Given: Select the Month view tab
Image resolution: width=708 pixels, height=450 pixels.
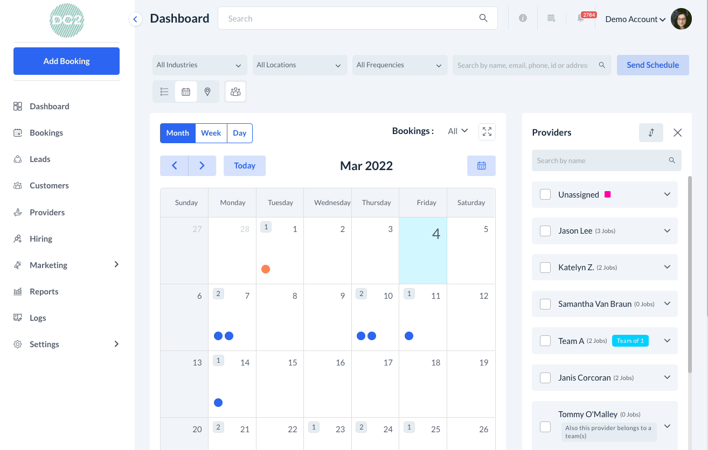Looking at the screenshot, I should pos(178,133).
